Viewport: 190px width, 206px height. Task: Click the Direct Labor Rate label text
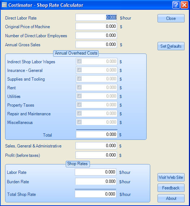tap(21, 18)
